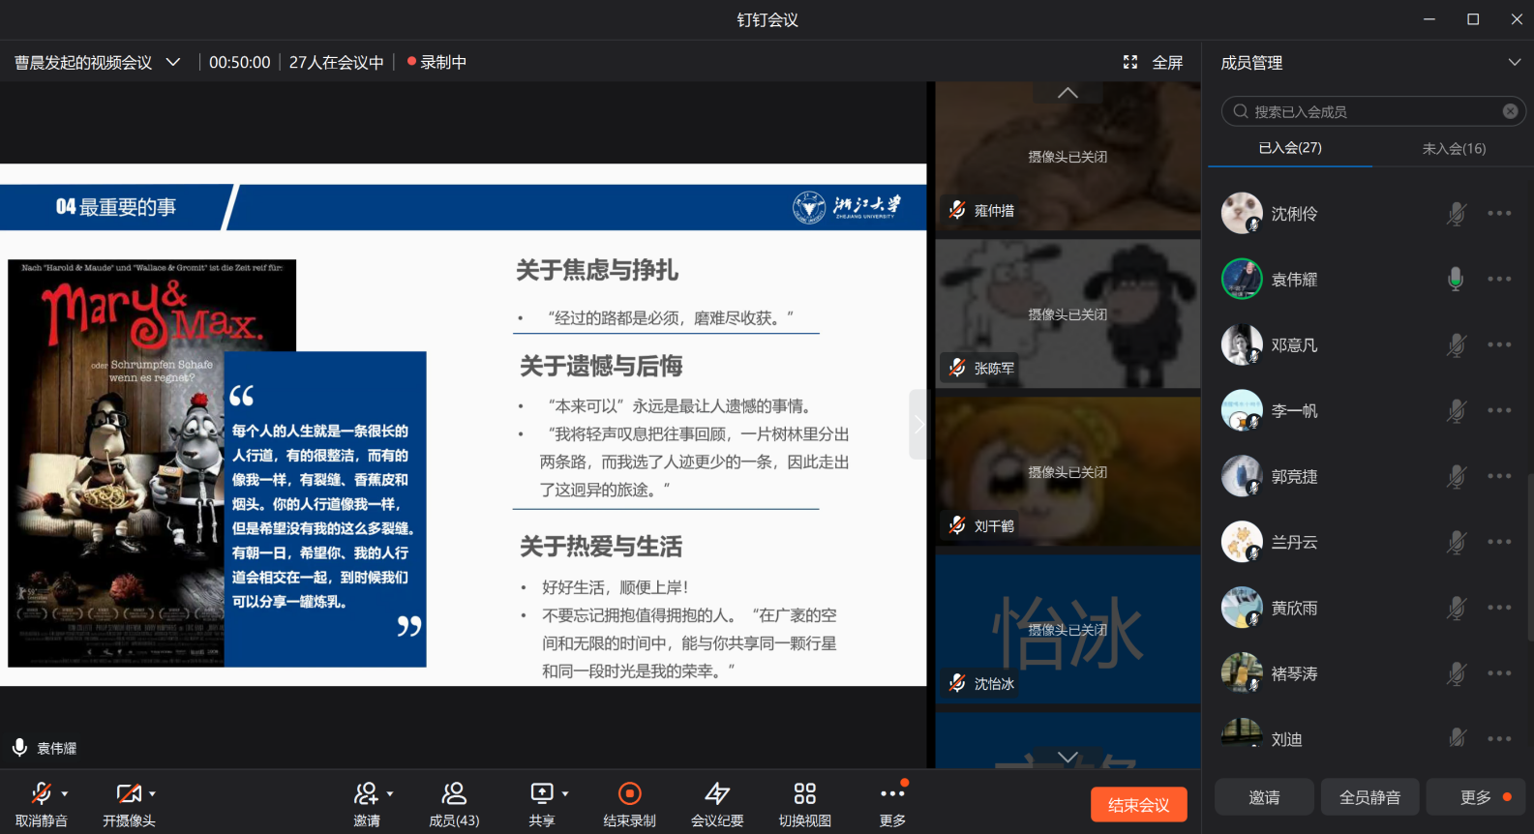Toggle microphone for 郭竞捷

1456,476
